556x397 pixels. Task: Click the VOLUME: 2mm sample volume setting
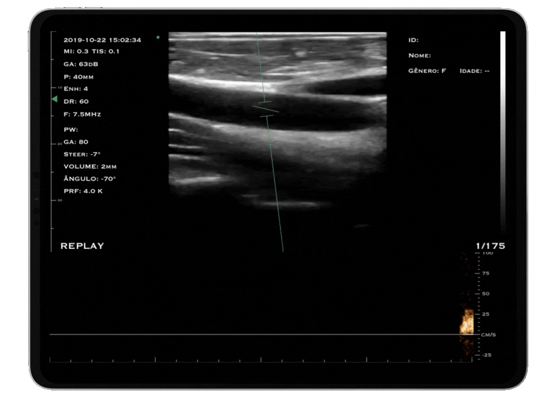(90, 167)
